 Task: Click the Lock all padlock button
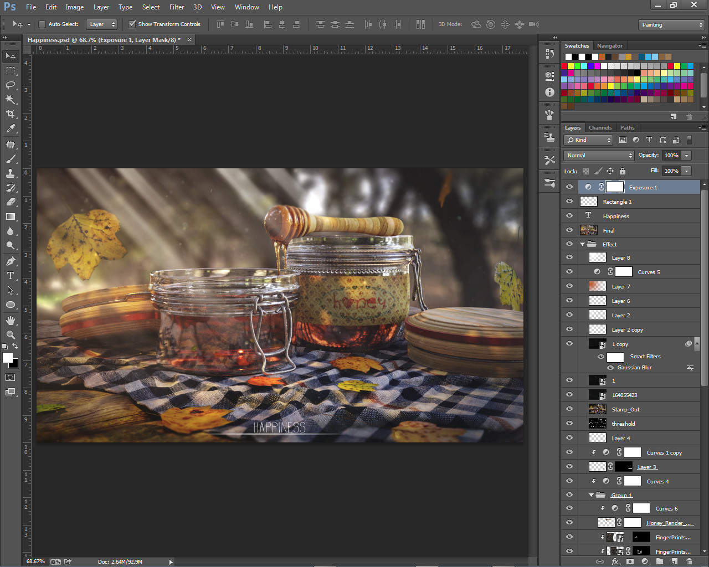coord(623,171)
